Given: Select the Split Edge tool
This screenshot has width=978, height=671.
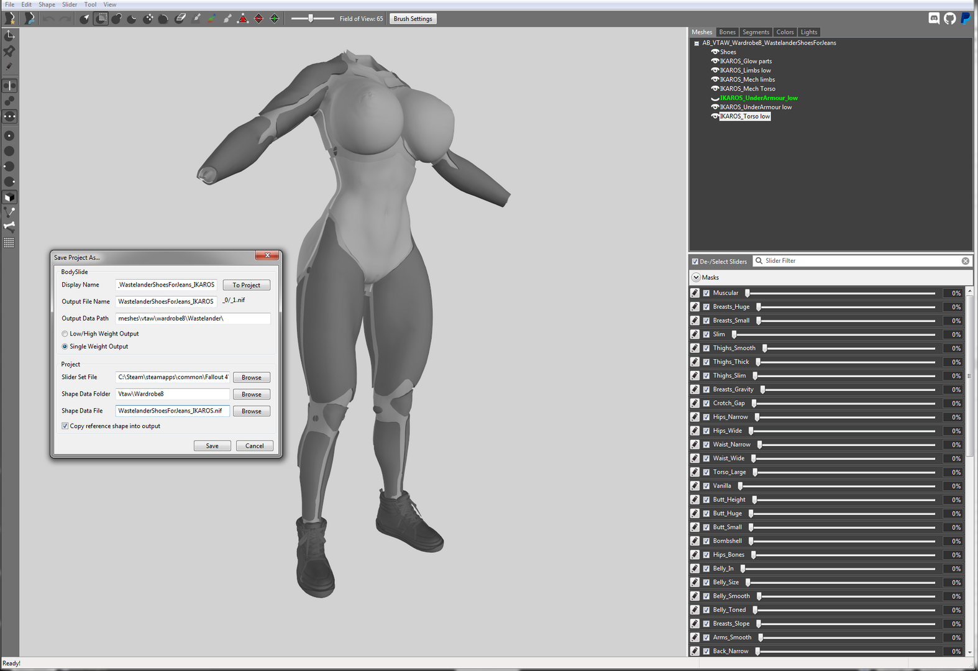Looking at the screenshot, I should coord(275,19).
